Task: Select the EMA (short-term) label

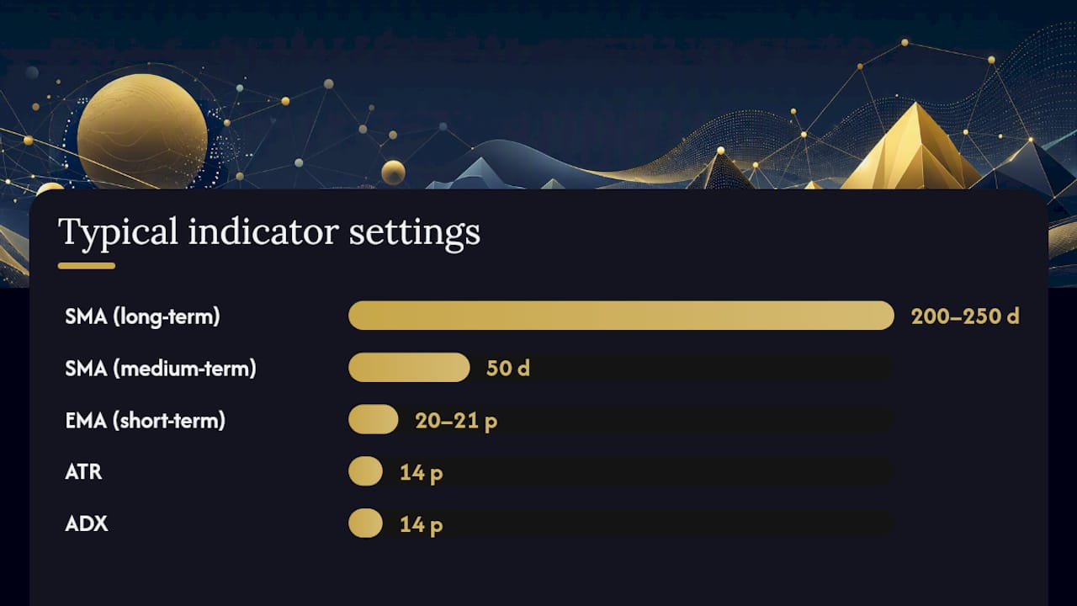Action: (145, 420)
